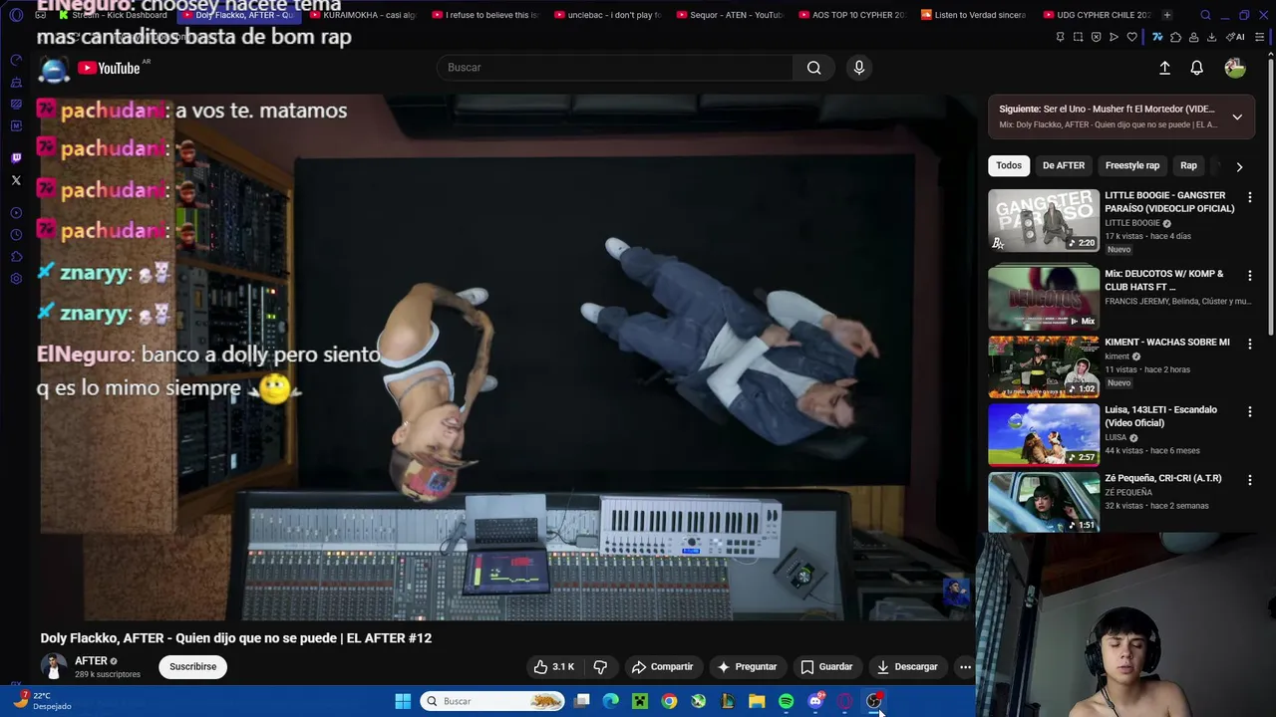Image resolution: width=1276 pixels, height=717 pixels.
Task: Save video with Guardar button
Action: click(x=826, y=667)
